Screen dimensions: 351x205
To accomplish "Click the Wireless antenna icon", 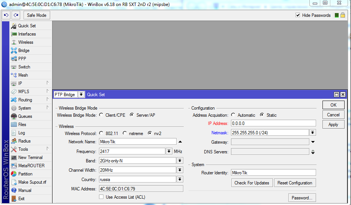I will [x=14, y=42].
